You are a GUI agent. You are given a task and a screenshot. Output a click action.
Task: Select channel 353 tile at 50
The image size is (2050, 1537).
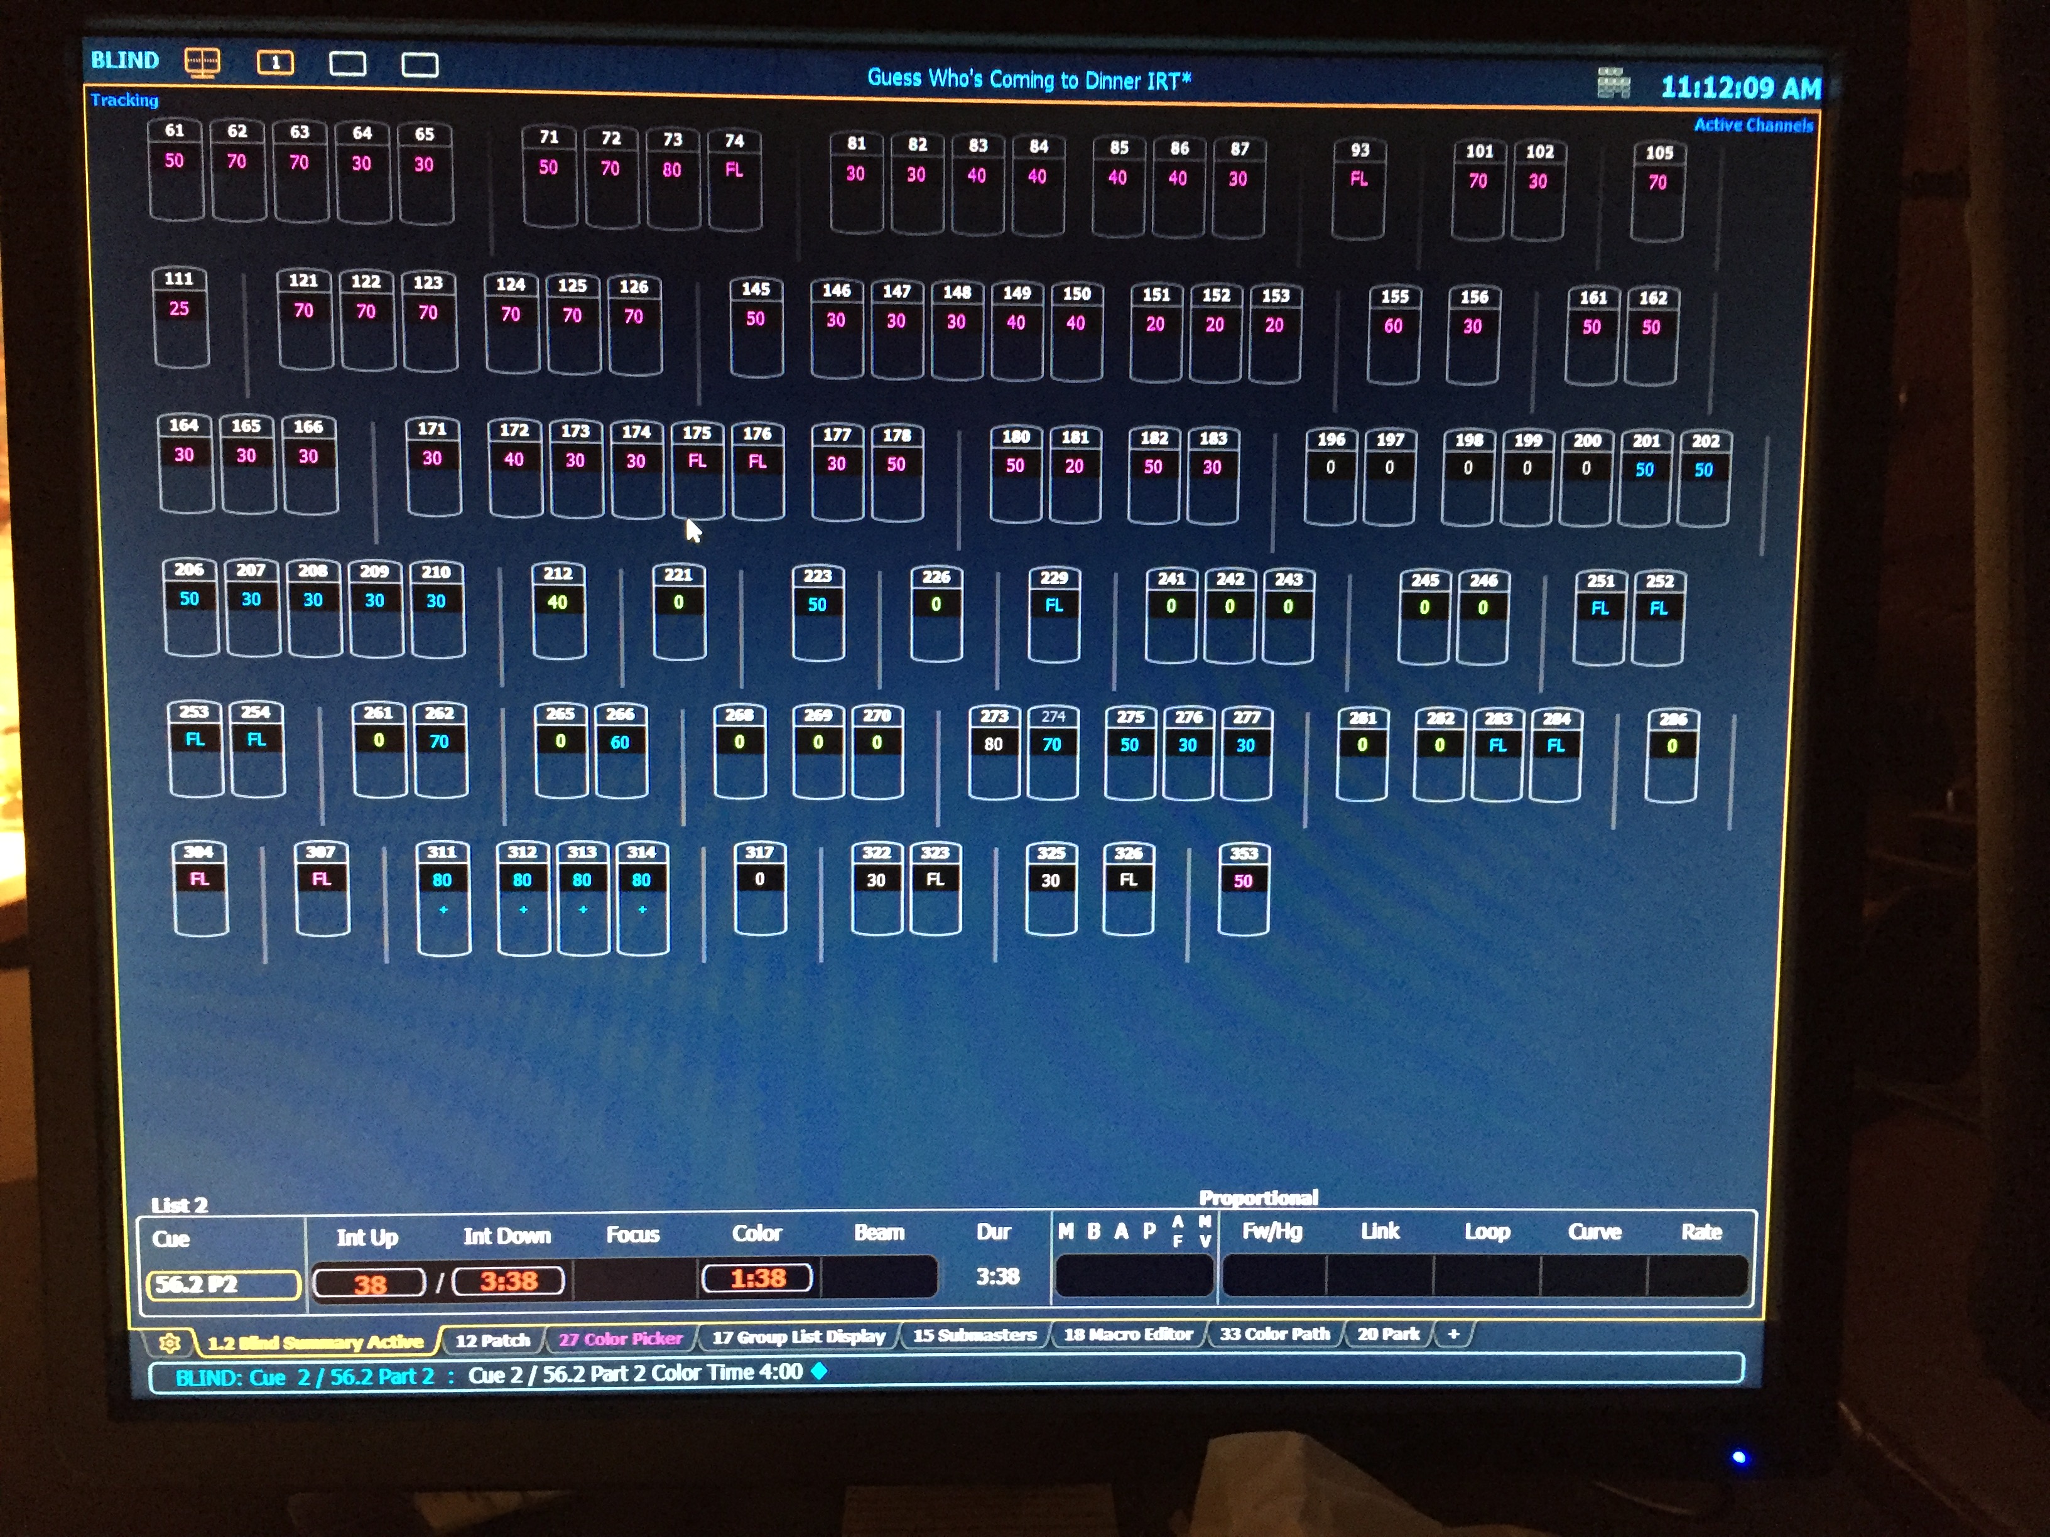click(x=1244, y=890)
